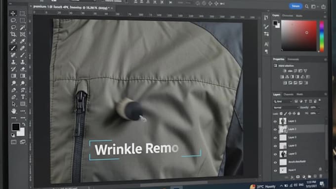Reset default foreground and background colors
The height and width of the screenshot is (189, 336).
coord(13,135)
